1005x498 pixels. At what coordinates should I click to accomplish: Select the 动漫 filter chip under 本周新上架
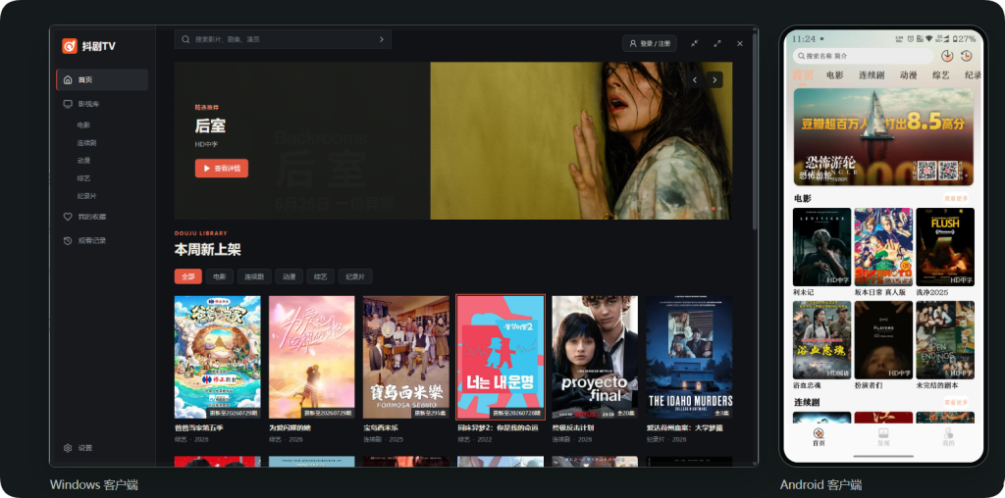[290, 276]
